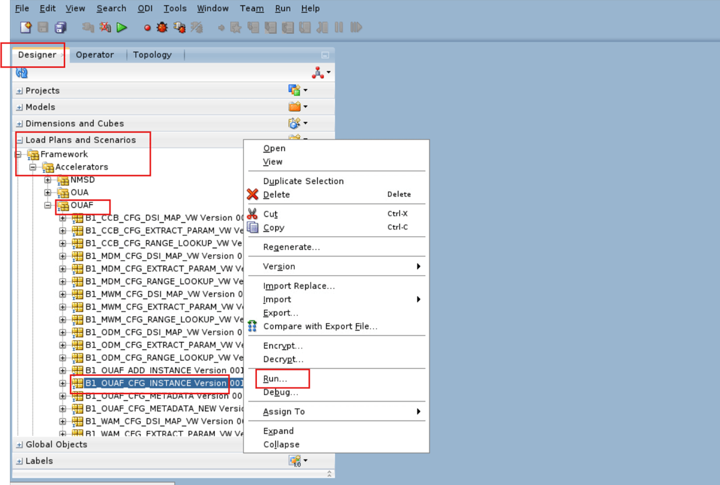Click the Debug bug icon in toolbar
Viewport: 720px width, 485px height.
coord(161,27)
